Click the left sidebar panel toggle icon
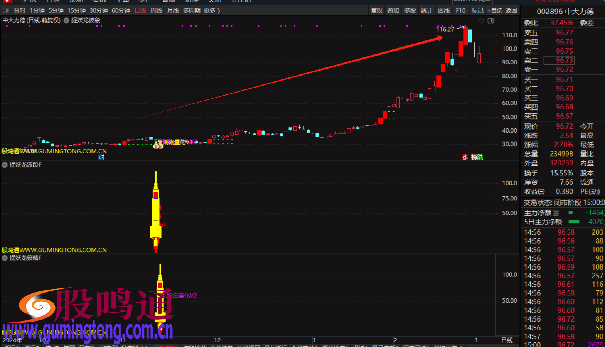Image resolution: width=605 pixels, height=347 pixels. tap(5, 10)
